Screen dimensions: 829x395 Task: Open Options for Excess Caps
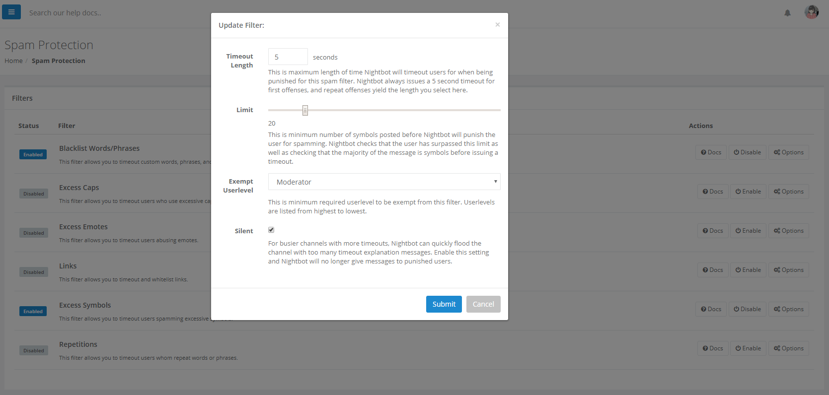pyautogui.click(x=788, y=192)
